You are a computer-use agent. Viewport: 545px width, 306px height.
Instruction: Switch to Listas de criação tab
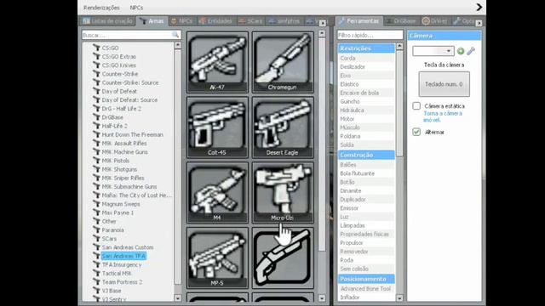pos(108,21)
